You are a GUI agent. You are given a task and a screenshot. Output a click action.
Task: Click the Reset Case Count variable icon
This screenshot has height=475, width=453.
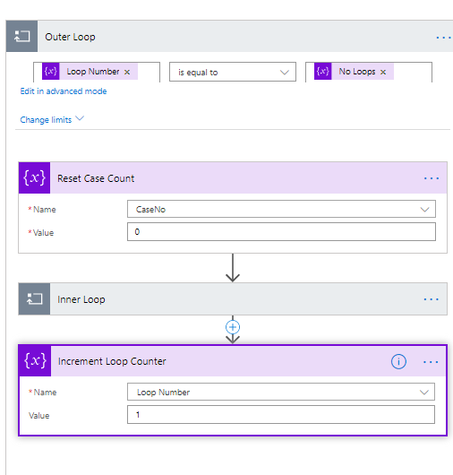coord(35,177)
